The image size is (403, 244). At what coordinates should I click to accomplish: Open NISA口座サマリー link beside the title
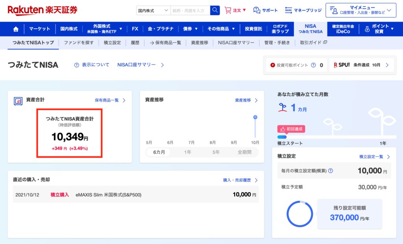pos(137,65)
